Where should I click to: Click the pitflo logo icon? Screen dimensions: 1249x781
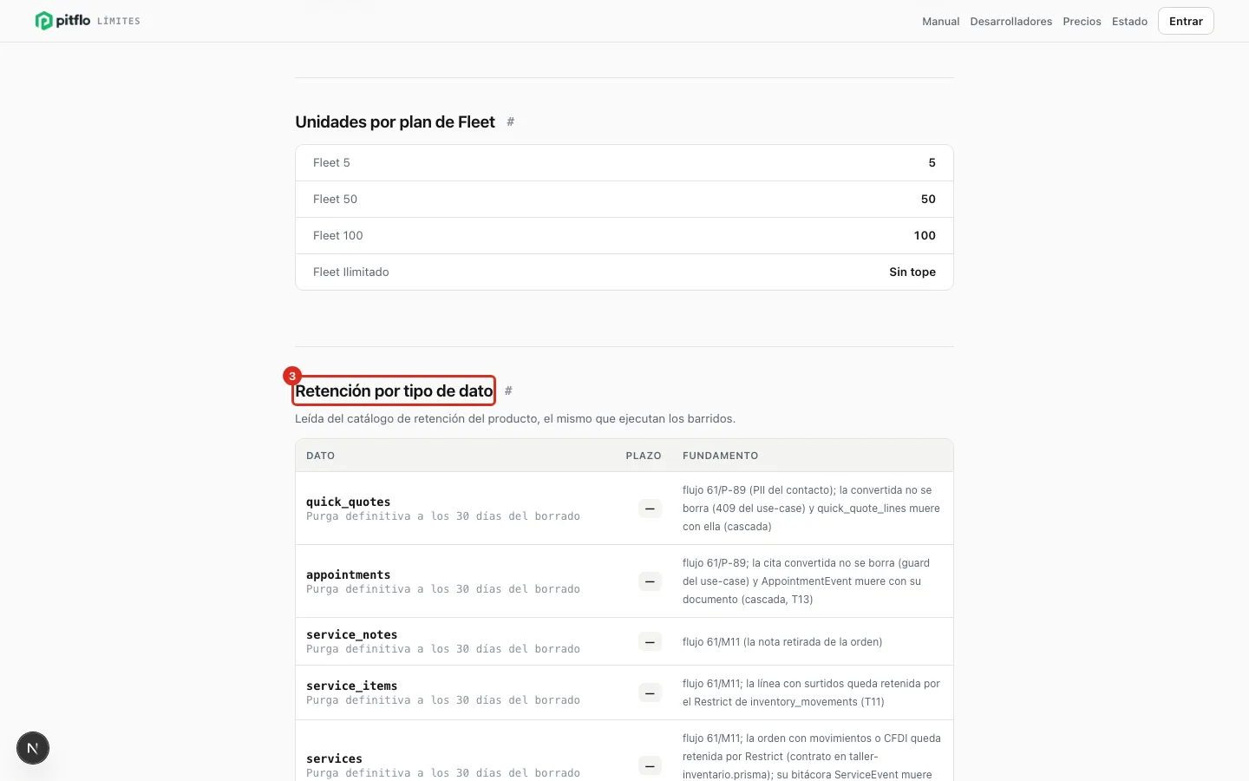tap(43, 21)
